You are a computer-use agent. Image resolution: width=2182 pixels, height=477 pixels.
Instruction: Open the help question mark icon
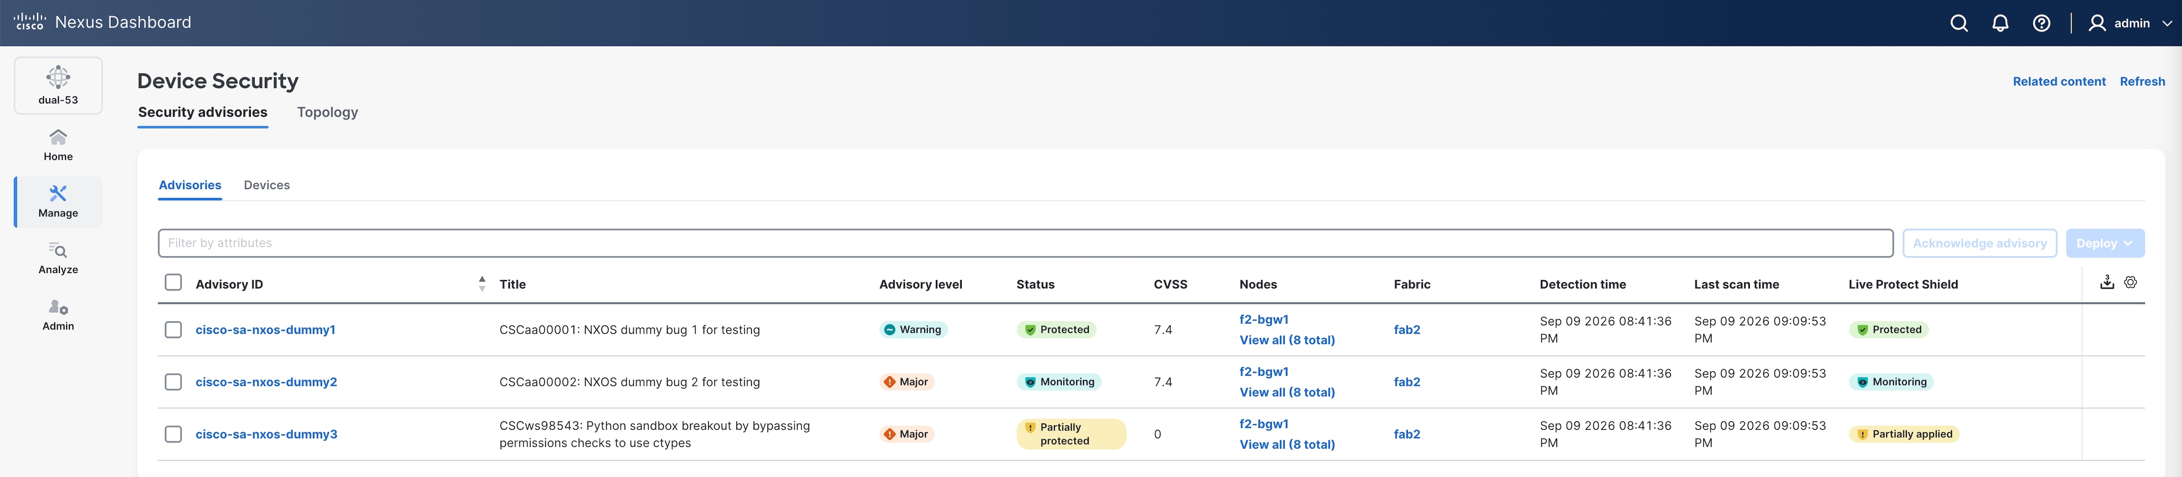(2042, 23)
